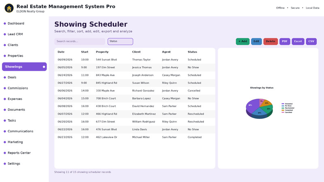The width and height of the screenshot is (324, 182).
Task: Select the Jessica Thomas showing row
Action: [x=135, y=68]
